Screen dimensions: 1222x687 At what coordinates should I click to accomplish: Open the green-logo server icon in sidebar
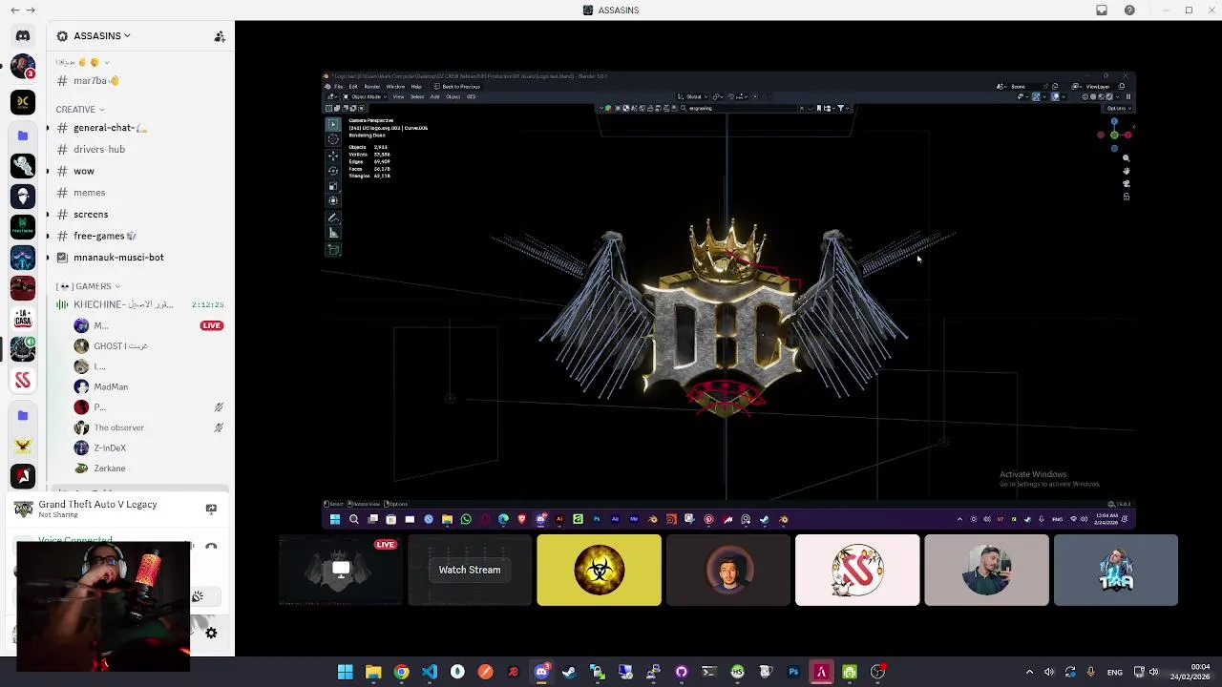(x=23, y=227)
